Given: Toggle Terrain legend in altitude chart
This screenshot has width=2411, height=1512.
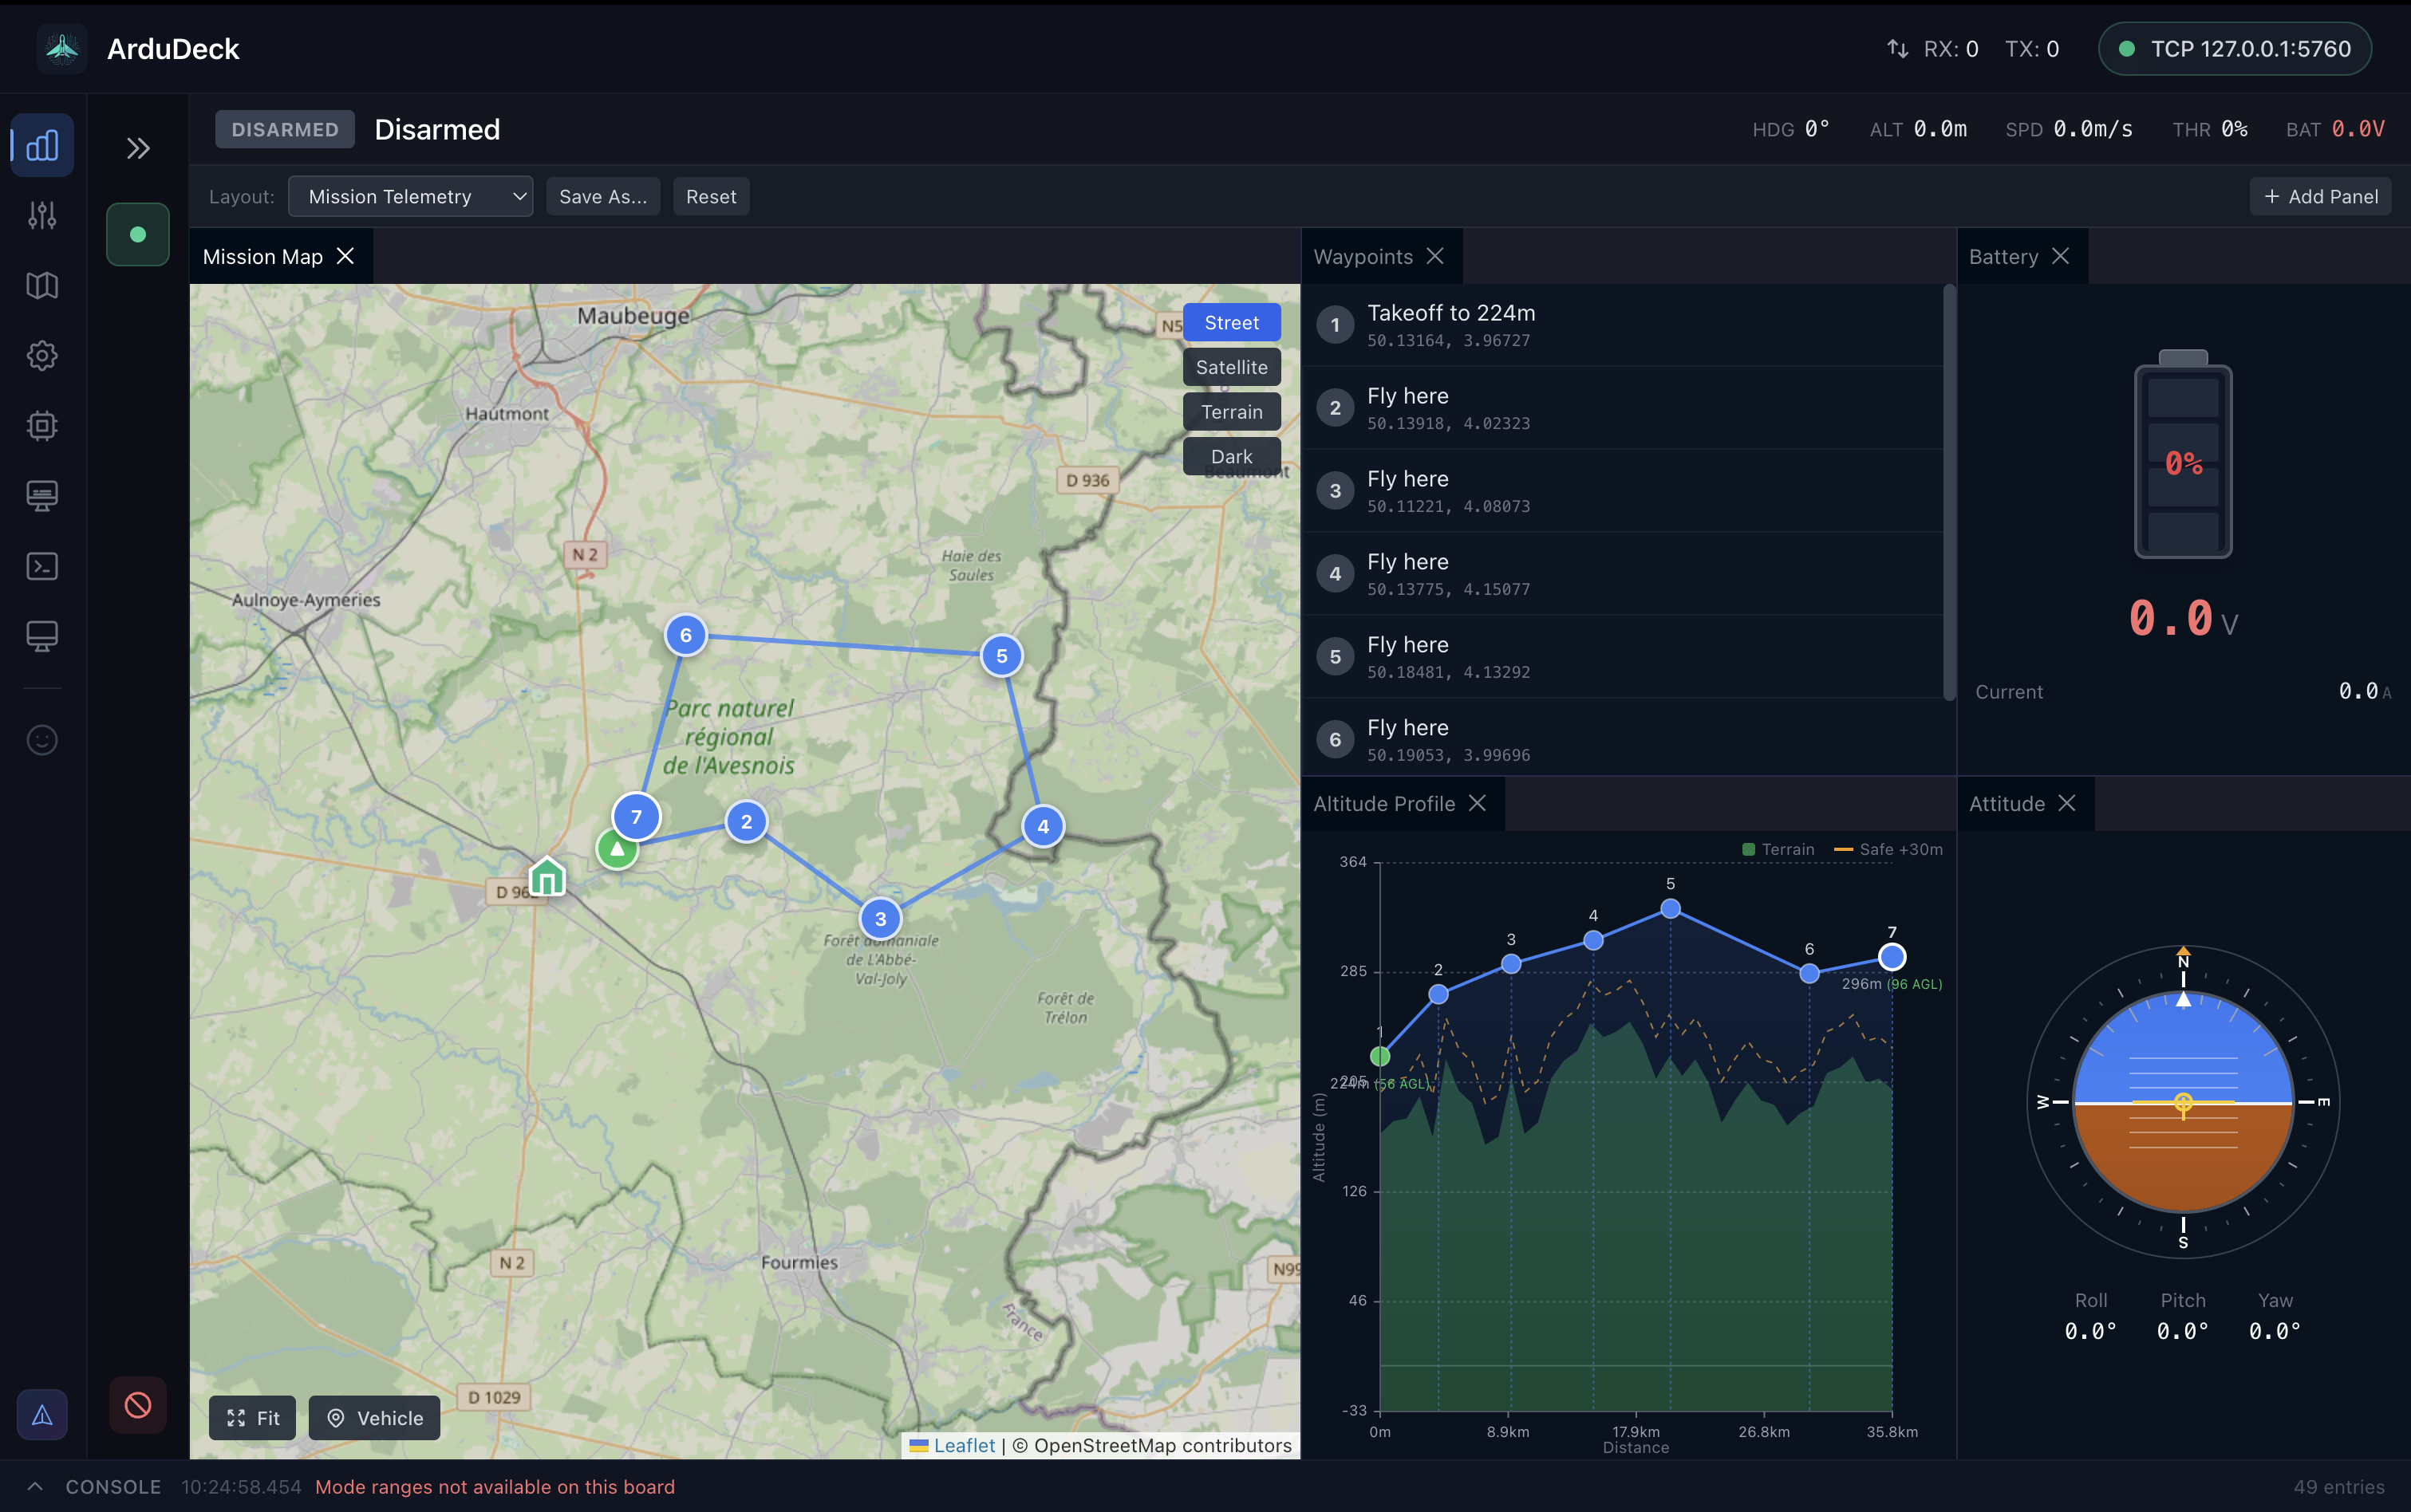Looking at the screenshot, I should point(1778,849).
